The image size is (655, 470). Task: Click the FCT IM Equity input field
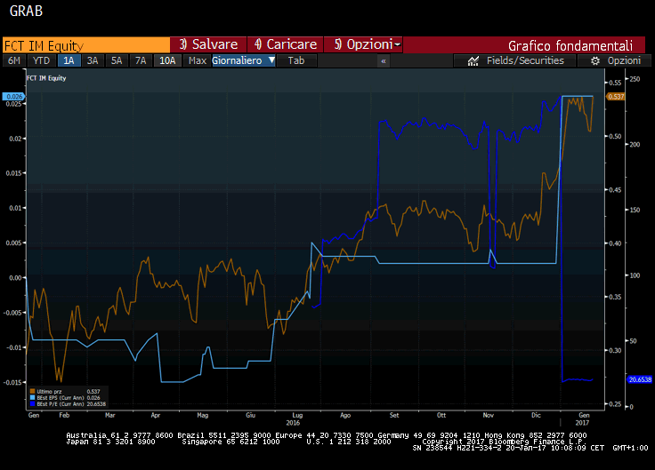85,44
